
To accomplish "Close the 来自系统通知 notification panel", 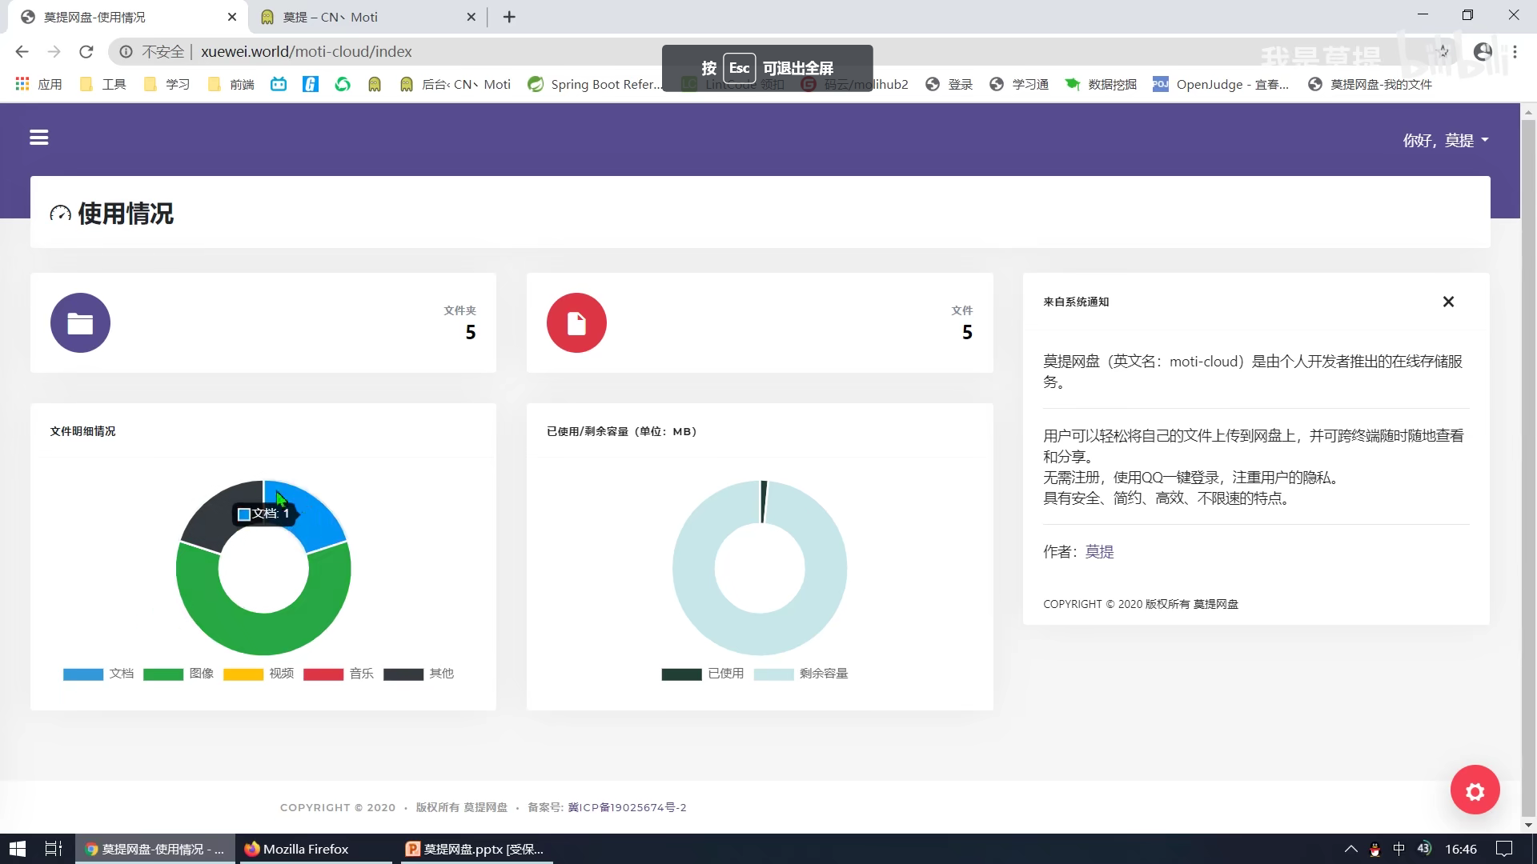I will point(1447,302).
